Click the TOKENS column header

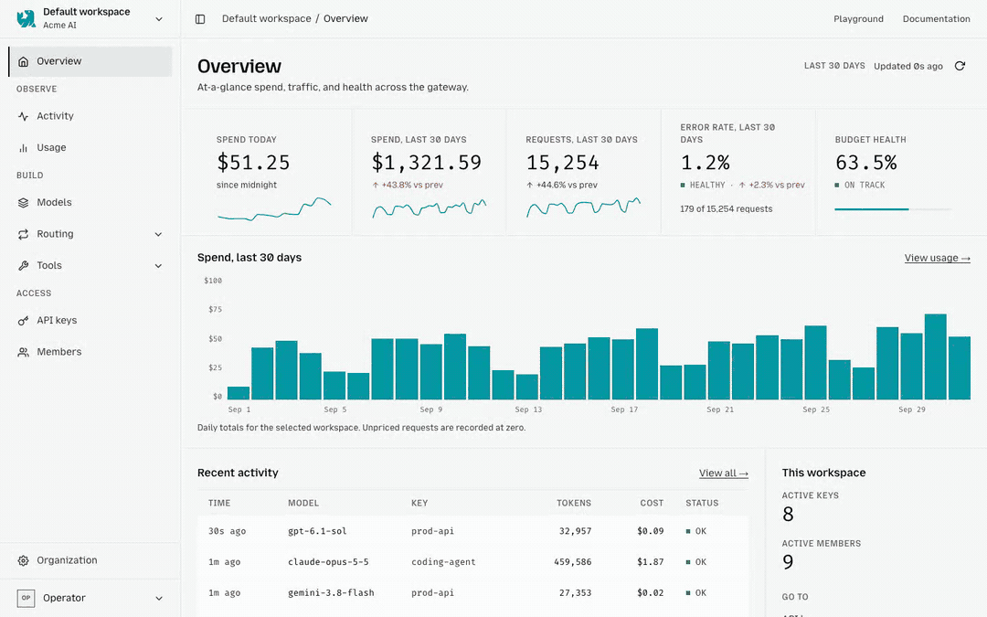[573, 503]
